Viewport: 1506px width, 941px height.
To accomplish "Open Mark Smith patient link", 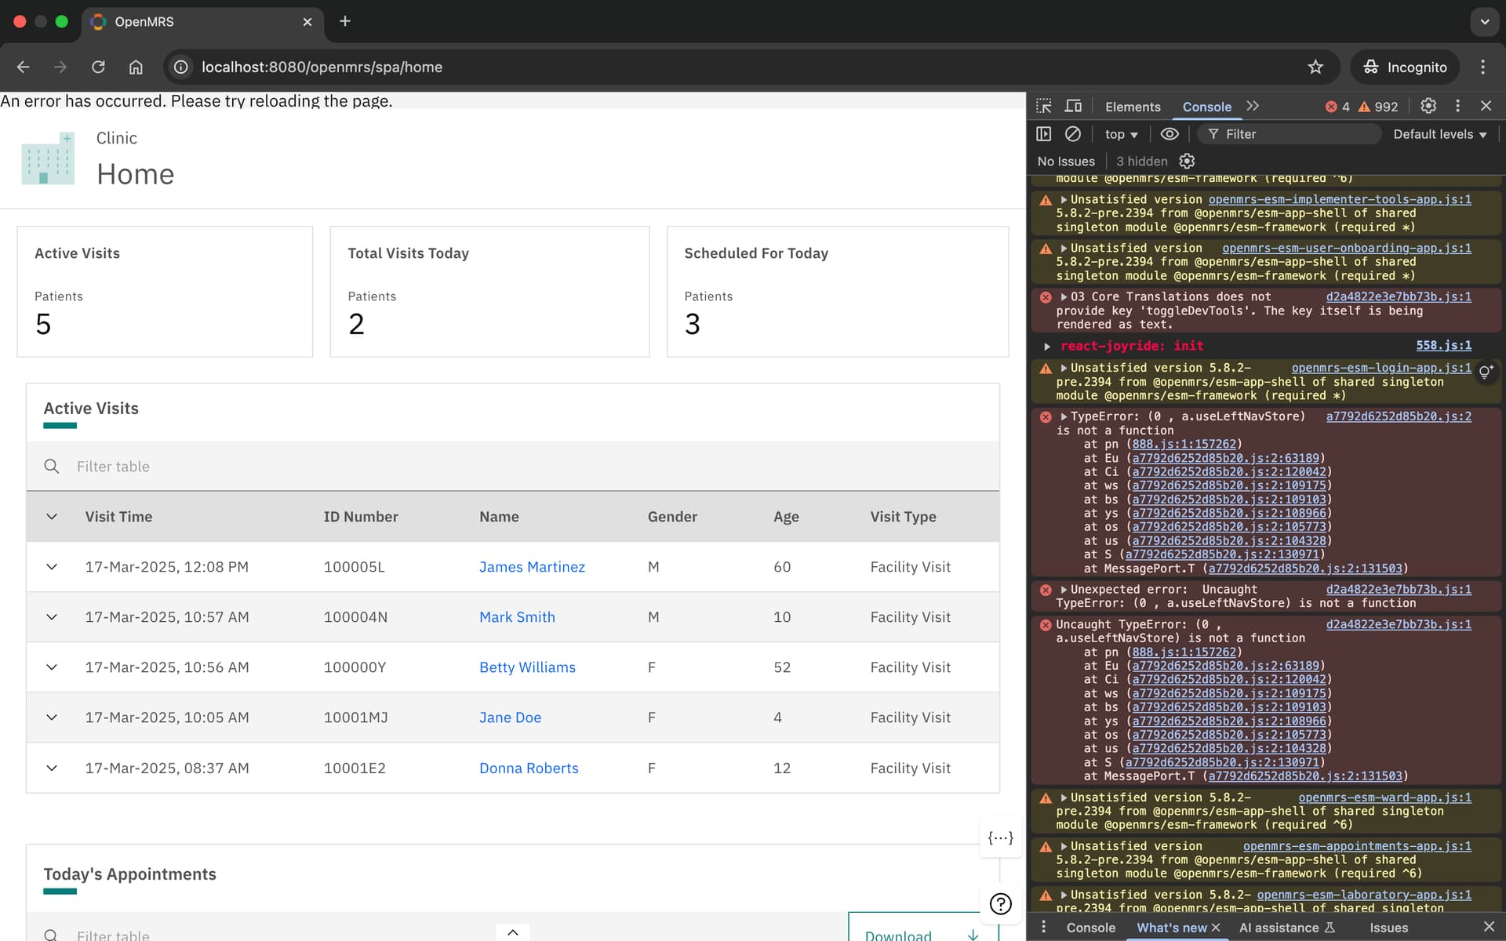I will click(517, 617).
